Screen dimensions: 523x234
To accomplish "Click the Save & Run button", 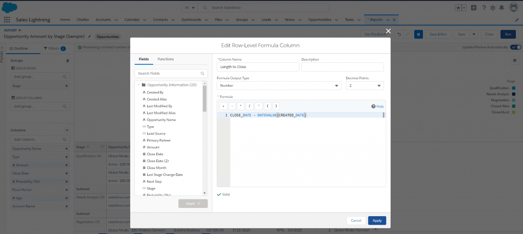I will pyautogui.click(x=438, y=34).
